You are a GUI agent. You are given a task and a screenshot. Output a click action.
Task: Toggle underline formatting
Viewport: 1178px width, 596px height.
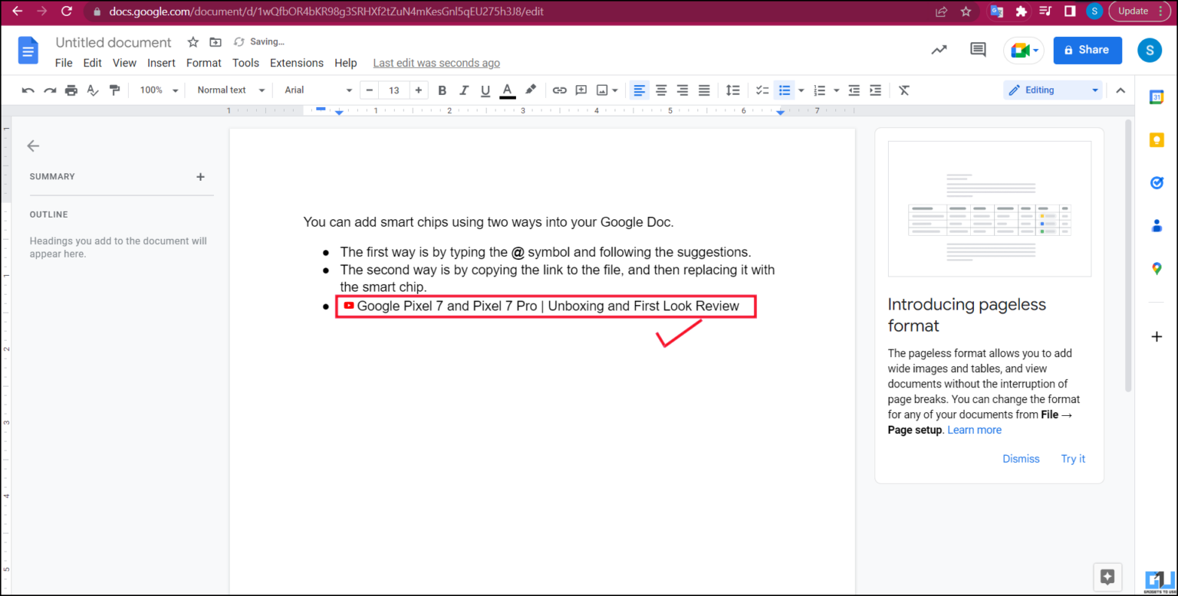(x=485, y=90)
